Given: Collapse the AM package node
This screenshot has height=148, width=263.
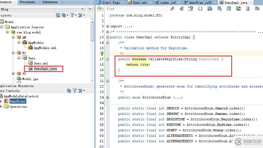Looking at the screenshot, I should pos(13,37).
